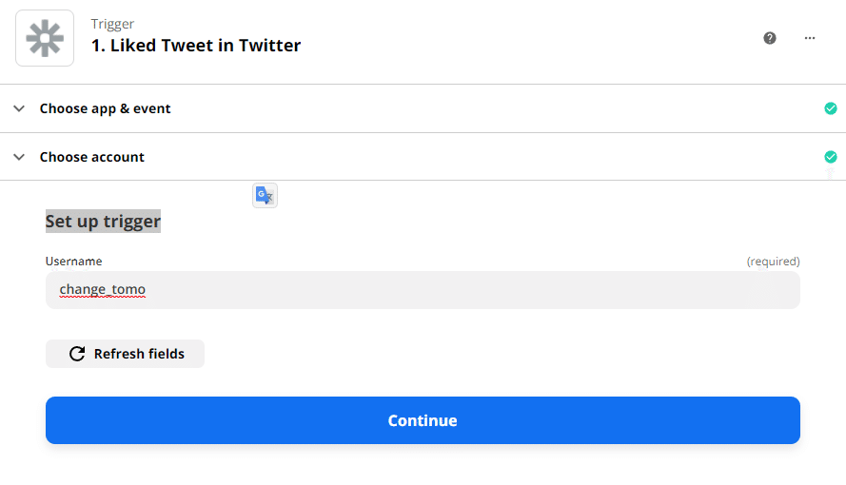Click the Zapier trigger app icon
Viewport: 846px width, 485px height.
pyautogui.click(x=45, y=38)
